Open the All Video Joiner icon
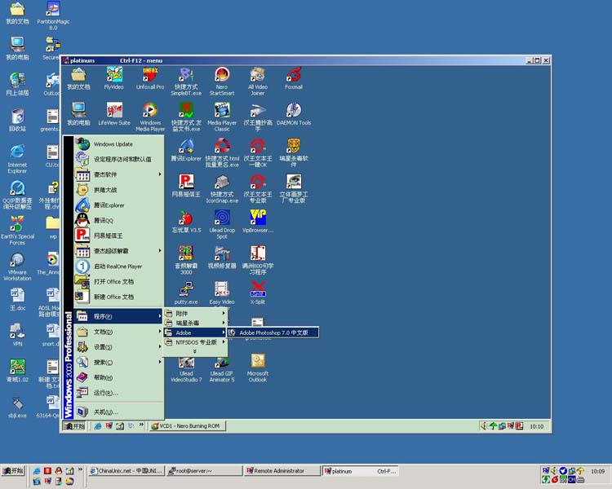 point(258,76)
